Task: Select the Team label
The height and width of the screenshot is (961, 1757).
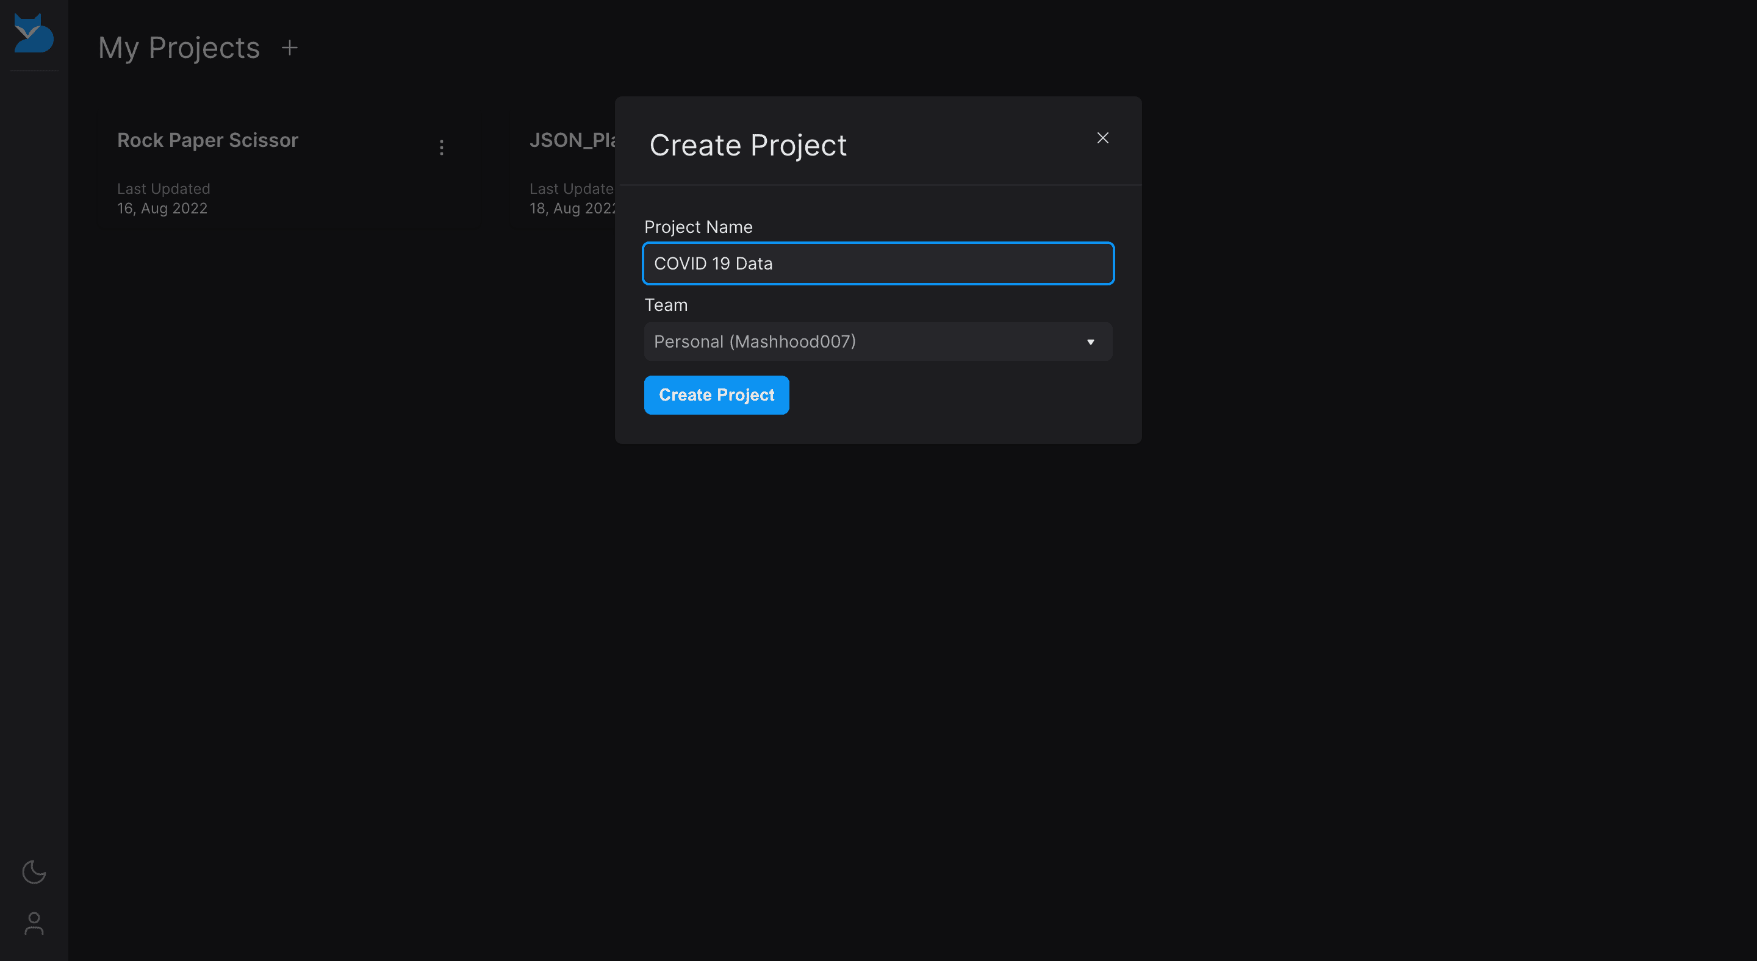Action: [x=666, y=305]
